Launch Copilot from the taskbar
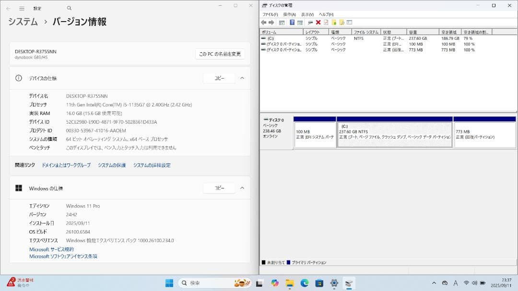The height and width of the screenshot is (291, 518). [x=274, y=282]
